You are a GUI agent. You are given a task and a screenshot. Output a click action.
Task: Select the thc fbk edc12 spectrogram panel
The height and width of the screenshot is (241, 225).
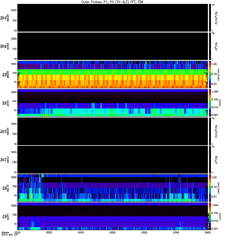tap(112, 188)
